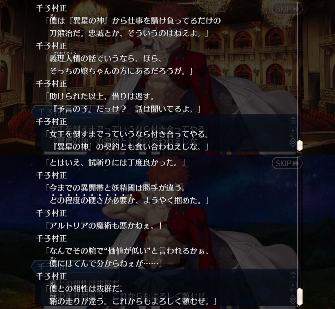This screenshot has width=335, height=309.
Task: Click the upward triangle above lower LOG
Action: 293,272
